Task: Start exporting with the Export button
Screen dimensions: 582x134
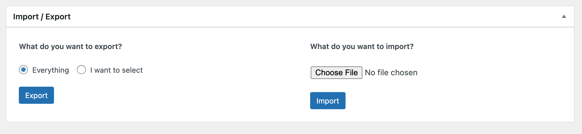Action: (36, 95)
